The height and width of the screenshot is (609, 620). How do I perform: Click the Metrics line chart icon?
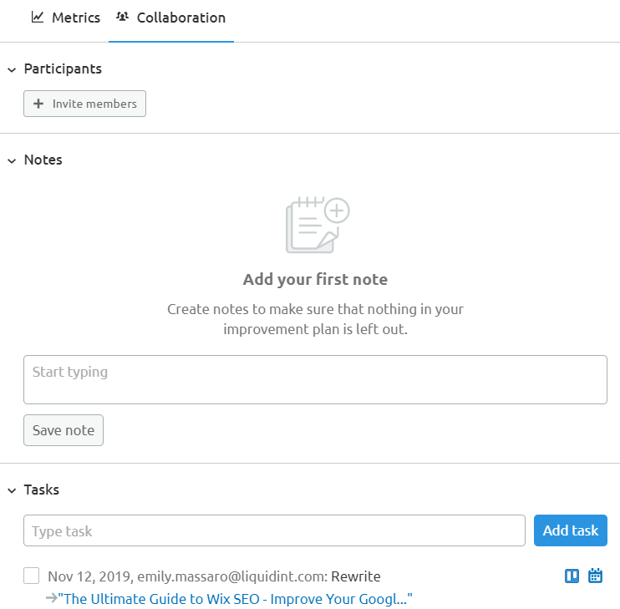click(x=37, y=17)
